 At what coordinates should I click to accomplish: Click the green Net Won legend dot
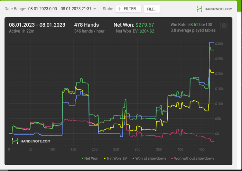click(82, 159)
